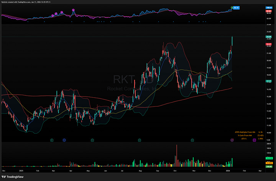The height and width of the screenshot is (181, 276).
Task: Open the earnings marker under the November candles
Action: point(192,140)
